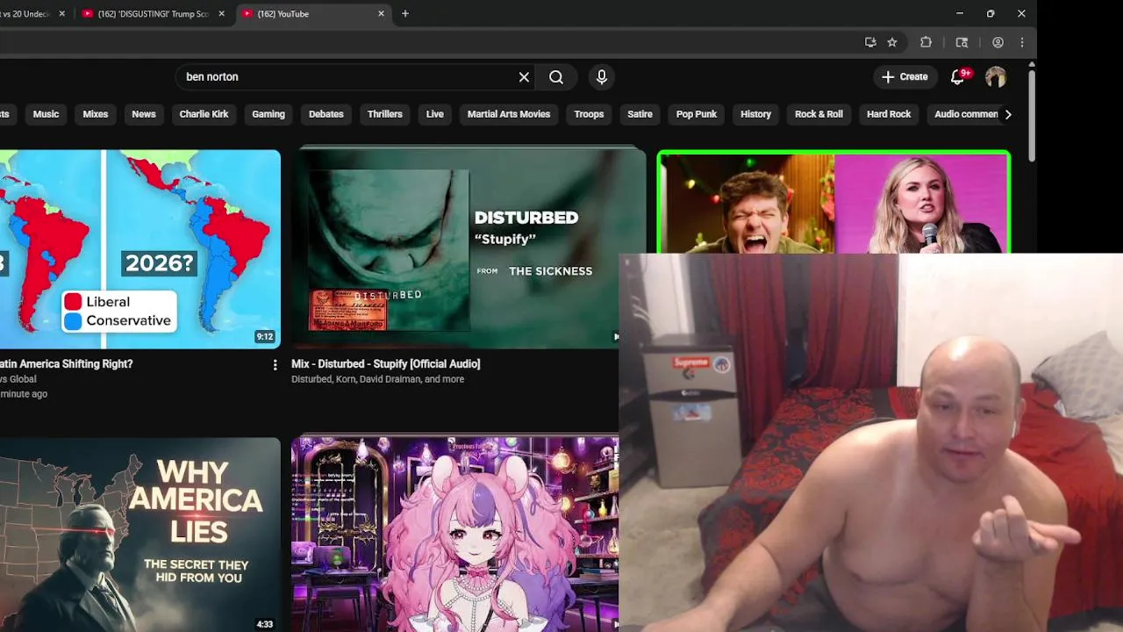Image resolution: width=1123 pixels, height=632 pixels.
Task: Open YouTube notifications bell
Action: [x=958, y=77]
